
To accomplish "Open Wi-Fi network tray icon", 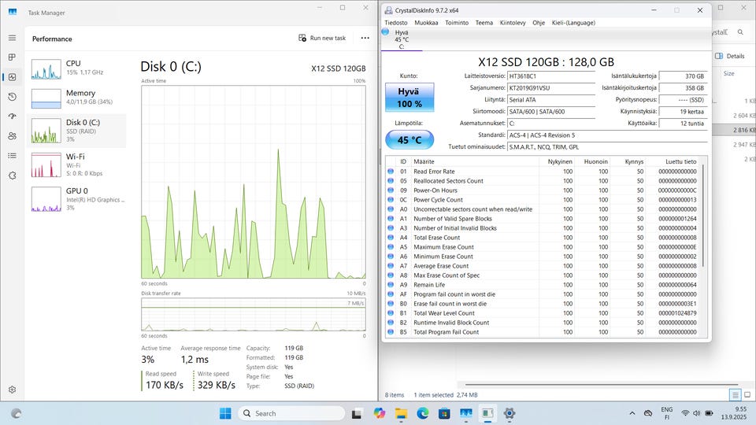I will click(x=685, y=413).
